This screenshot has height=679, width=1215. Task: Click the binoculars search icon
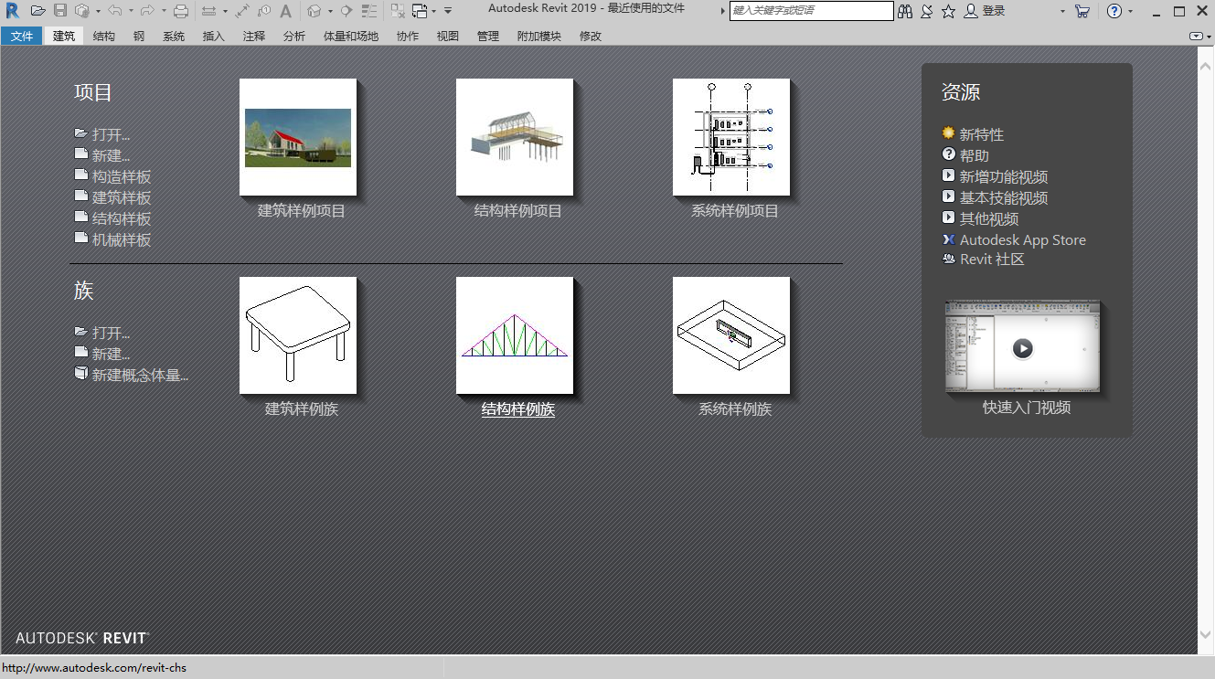(905, 11)
